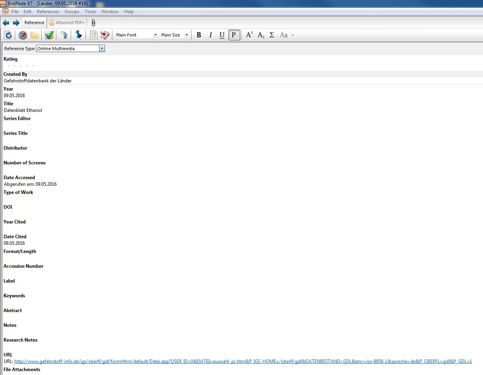Activate the OpenURL link icon

64,35
